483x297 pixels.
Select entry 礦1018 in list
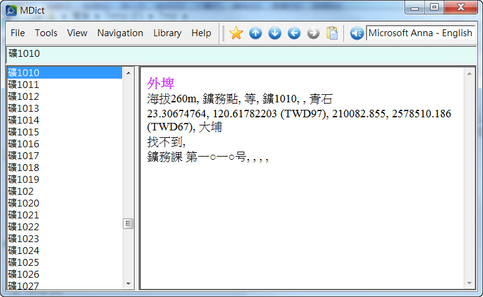pos(65,168)
